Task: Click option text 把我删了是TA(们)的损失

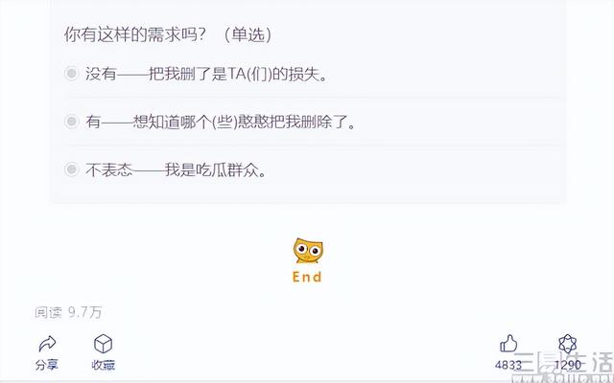Action: [x=238, y=74]
